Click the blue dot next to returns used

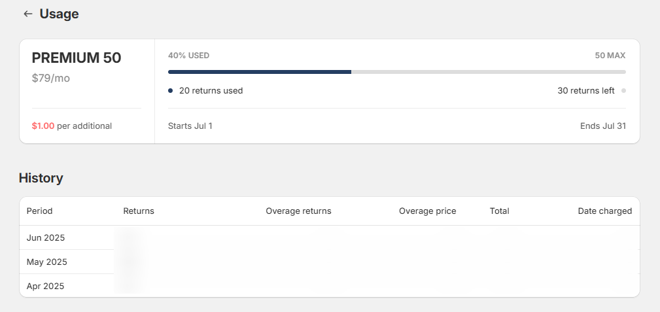point(171,90)
